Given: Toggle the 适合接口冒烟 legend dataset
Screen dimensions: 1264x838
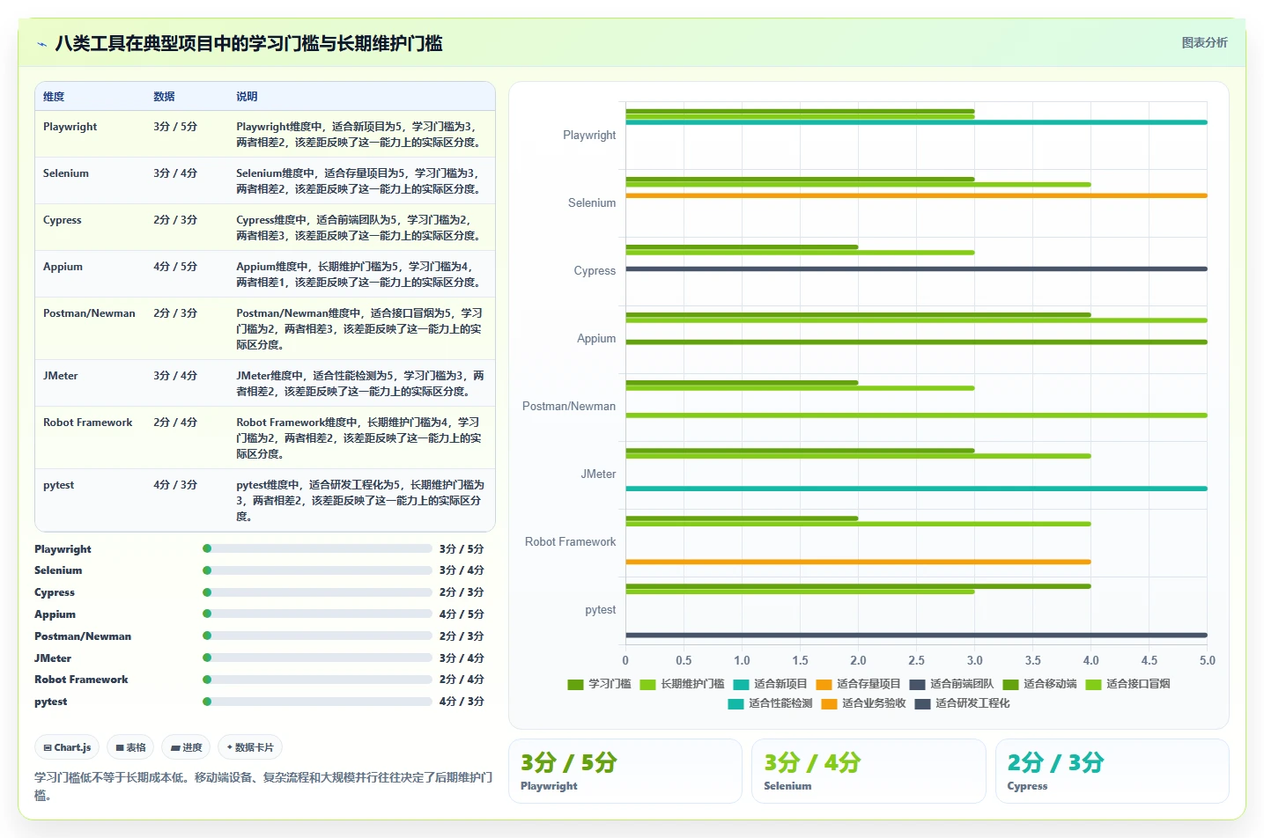Looking at the screenshot, I should pos(1127,684).
